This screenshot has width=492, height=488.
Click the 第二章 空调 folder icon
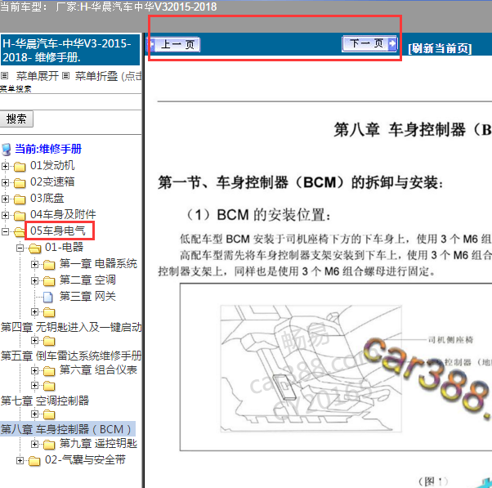49,281
